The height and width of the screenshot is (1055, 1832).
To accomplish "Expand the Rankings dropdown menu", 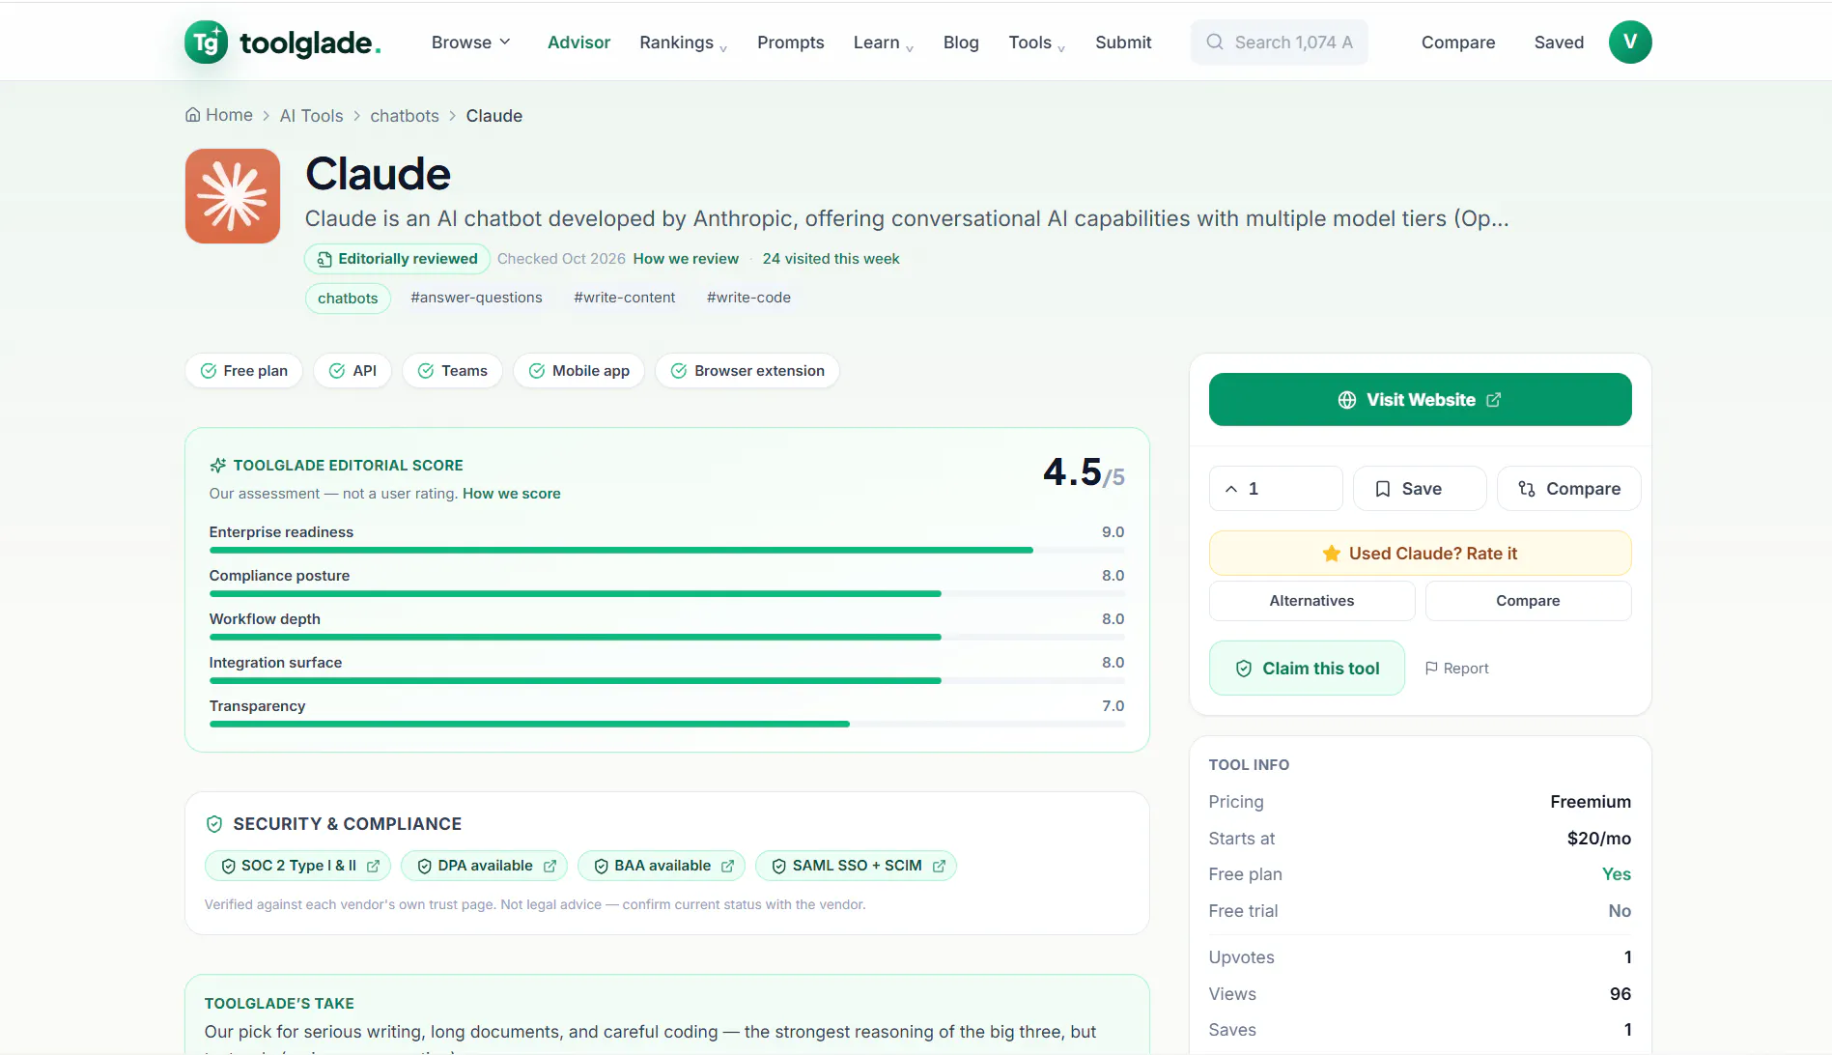I will point(684,43).
